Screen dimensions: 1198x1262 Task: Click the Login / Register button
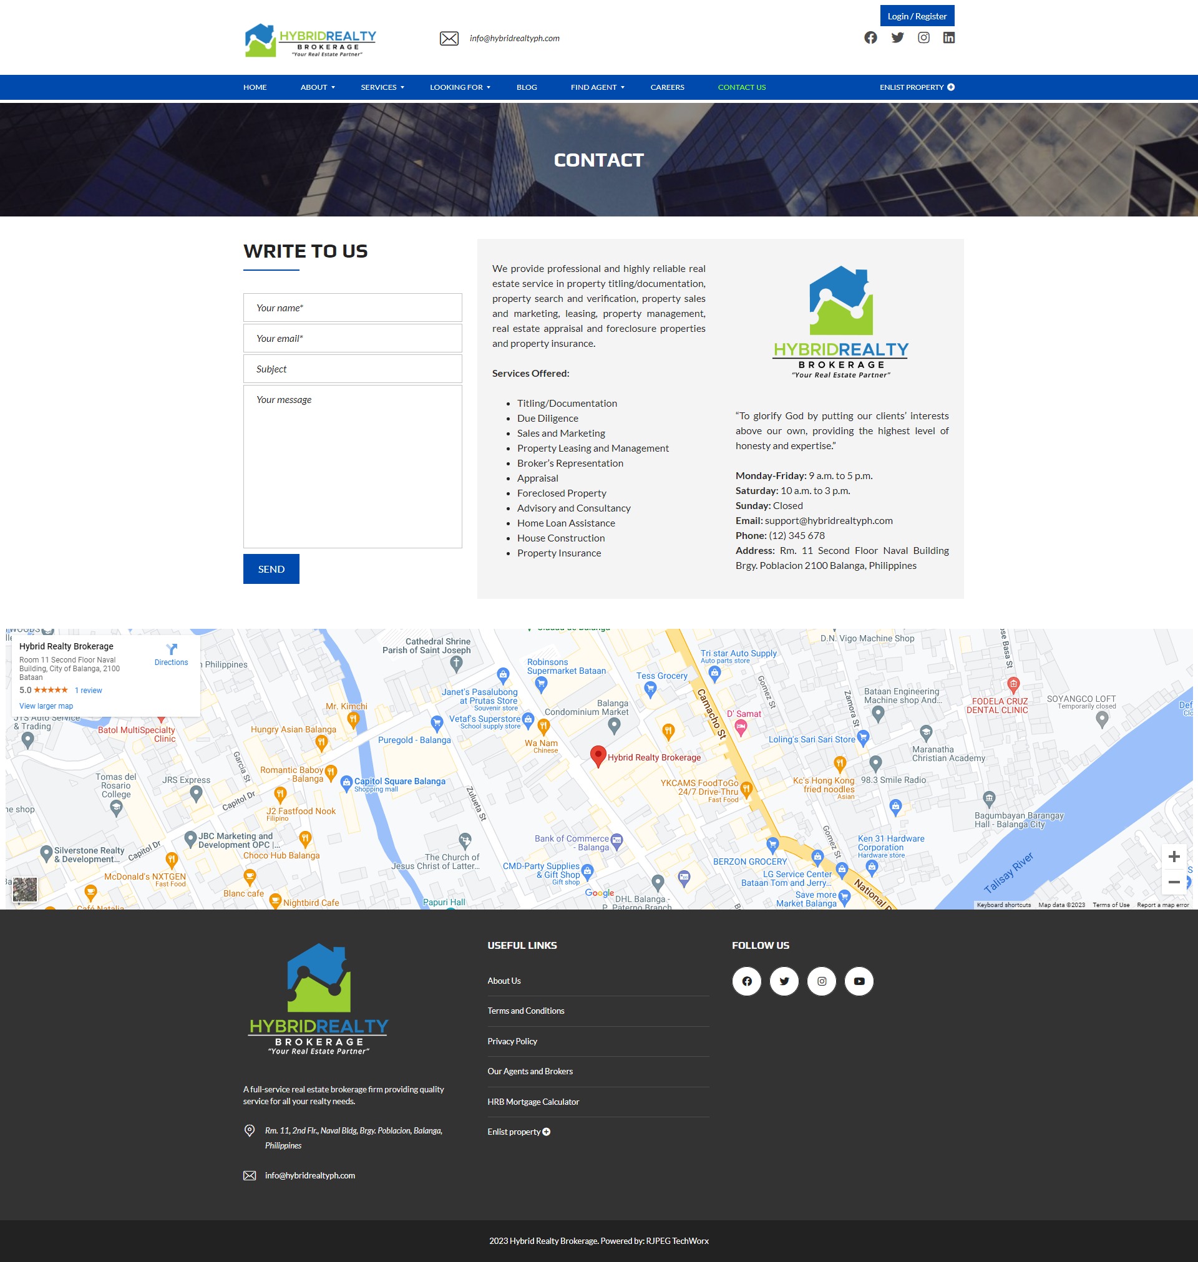tap(917, 16)
